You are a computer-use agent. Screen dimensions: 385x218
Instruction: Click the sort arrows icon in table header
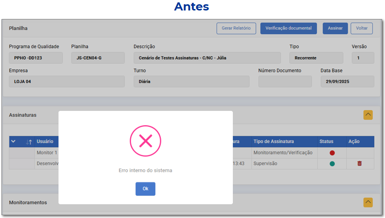point(29,142)
